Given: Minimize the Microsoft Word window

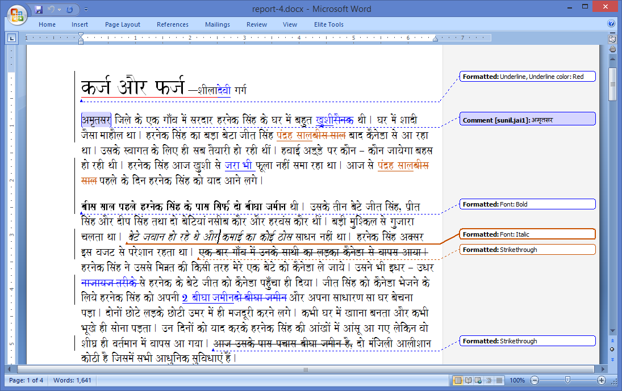Looking at the screenshot, I should [570, 7].
